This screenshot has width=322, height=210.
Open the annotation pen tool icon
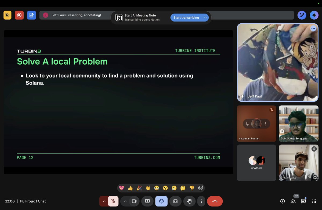tap(302, 15)
